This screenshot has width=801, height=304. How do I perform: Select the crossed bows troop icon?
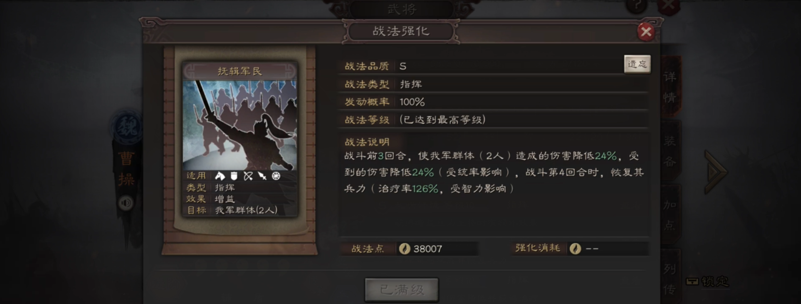248,176
